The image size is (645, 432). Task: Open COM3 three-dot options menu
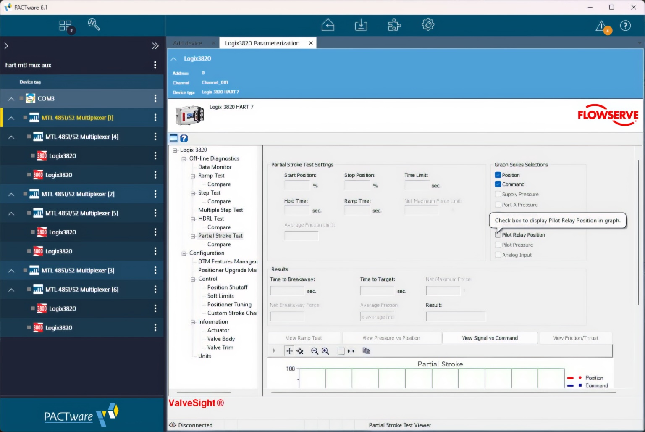pos(155,98)
